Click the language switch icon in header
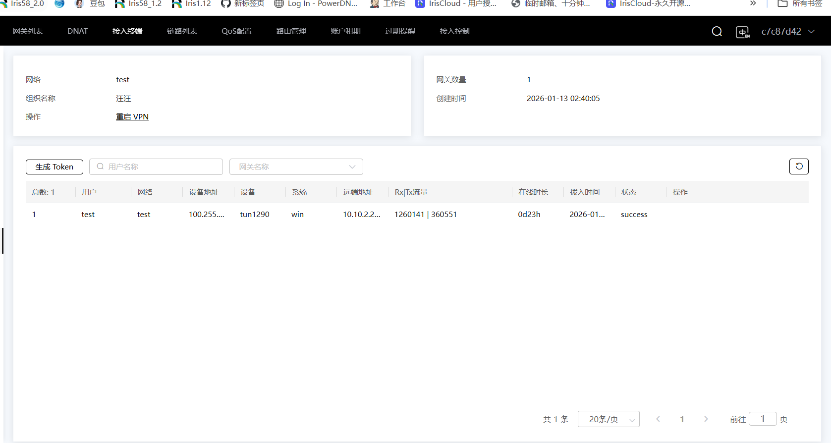This screenshot has height=443, width=831. [742, 32]
